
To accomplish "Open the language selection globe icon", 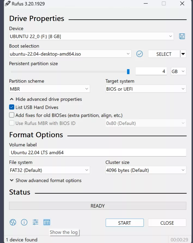I will click(x=13, y=222).
